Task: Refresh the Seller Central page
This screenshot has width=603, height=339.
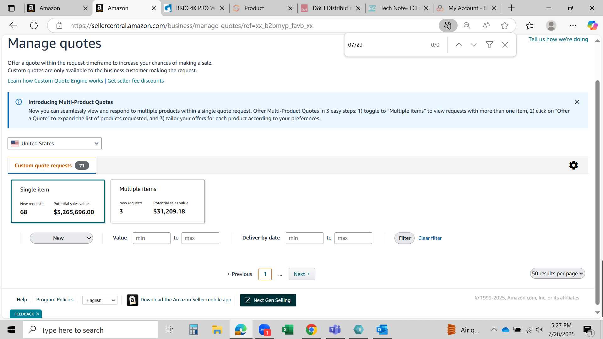Action: (34, 25)
